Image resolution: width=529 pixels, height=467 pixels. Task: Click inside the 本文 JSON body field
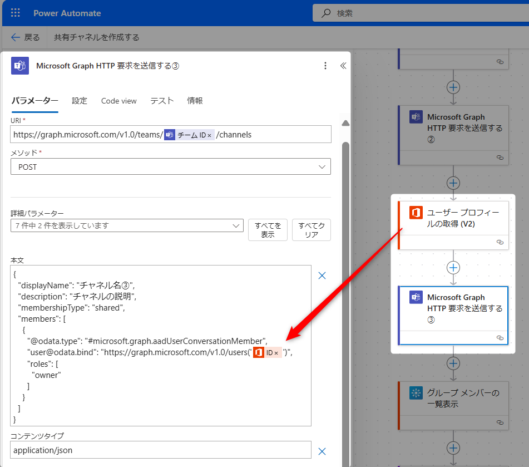tap(161, 346)
